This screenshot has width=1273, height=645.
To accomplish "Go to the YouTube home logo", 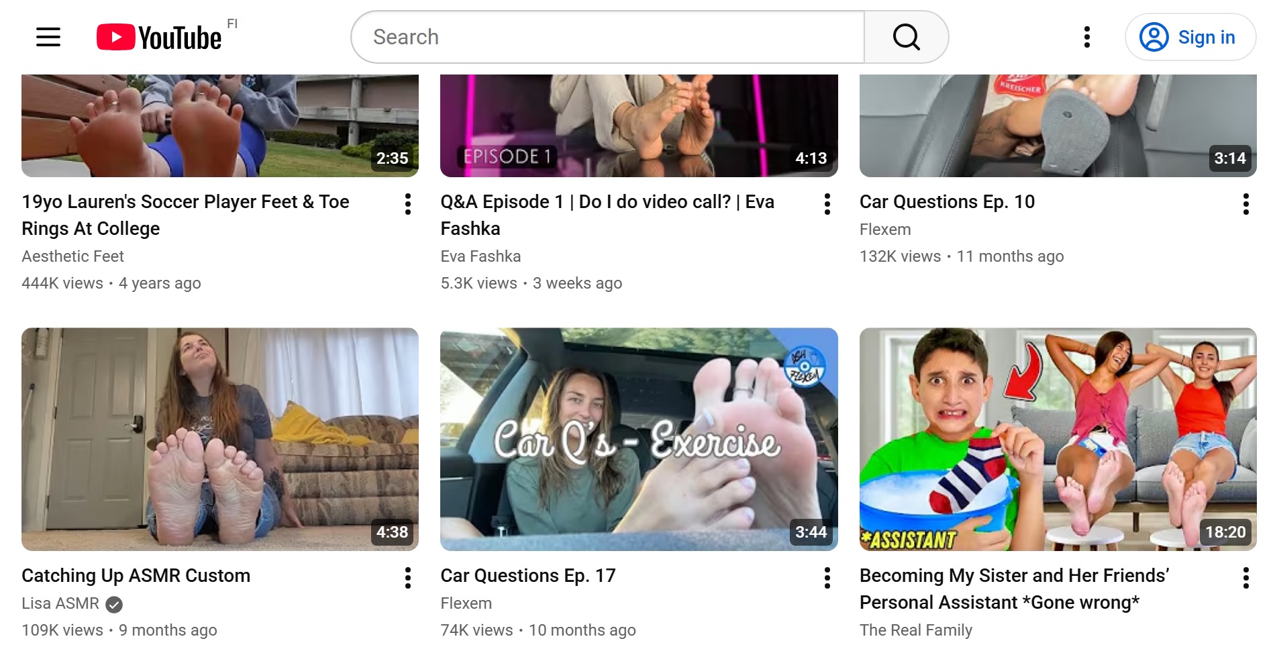I will coord(159,37).
